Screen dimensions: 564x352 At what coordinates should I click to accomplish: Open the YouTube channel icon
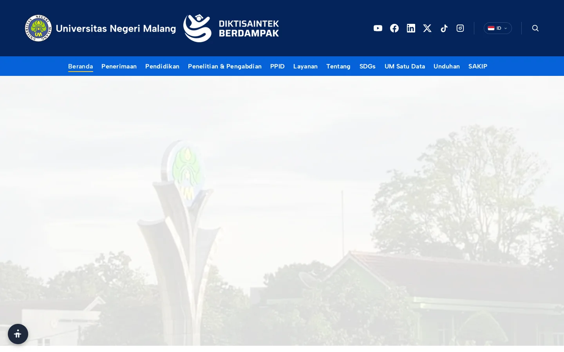[x=378, y=28]
